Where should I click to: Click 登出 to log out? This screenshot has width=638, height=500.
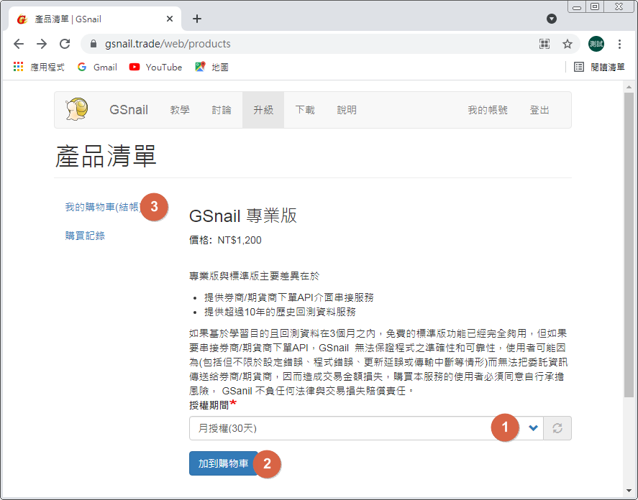click(539, 110)
